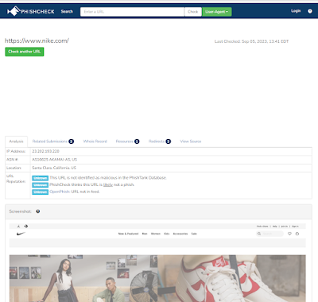
Task: Click the Nike swoosh logo in screenshot
Action: point(21,234)
